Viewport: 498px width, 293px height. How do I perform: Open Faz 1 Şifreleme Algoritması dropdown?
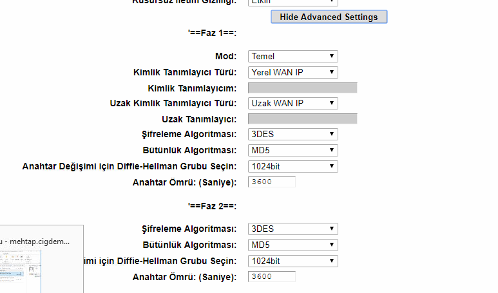click(293, 134)
